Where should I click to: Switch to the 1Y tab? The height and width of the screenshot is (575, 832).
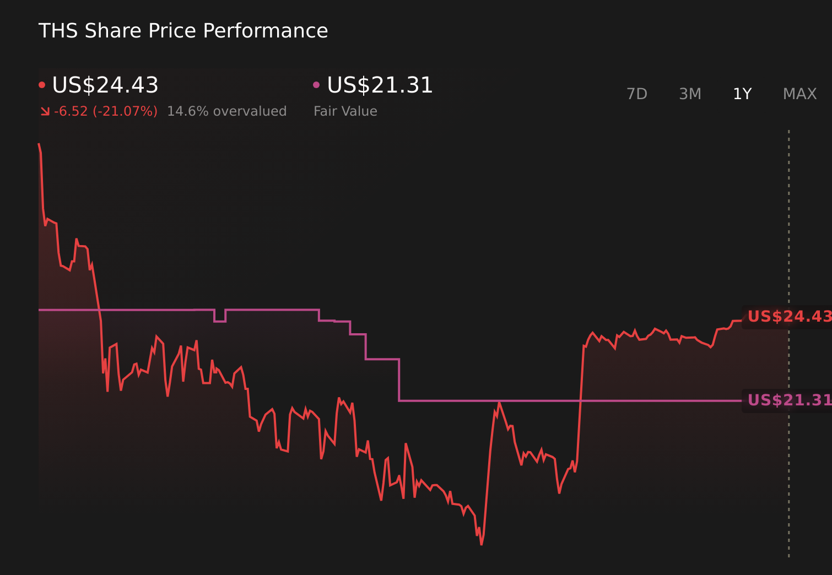point(742,94)
